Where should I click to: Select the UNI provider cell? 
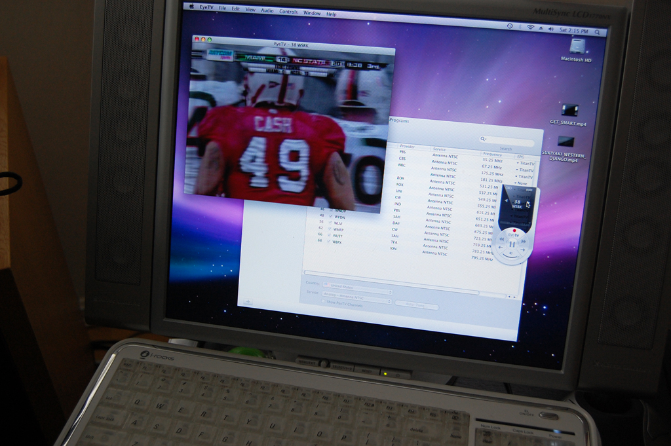[399, 191]
